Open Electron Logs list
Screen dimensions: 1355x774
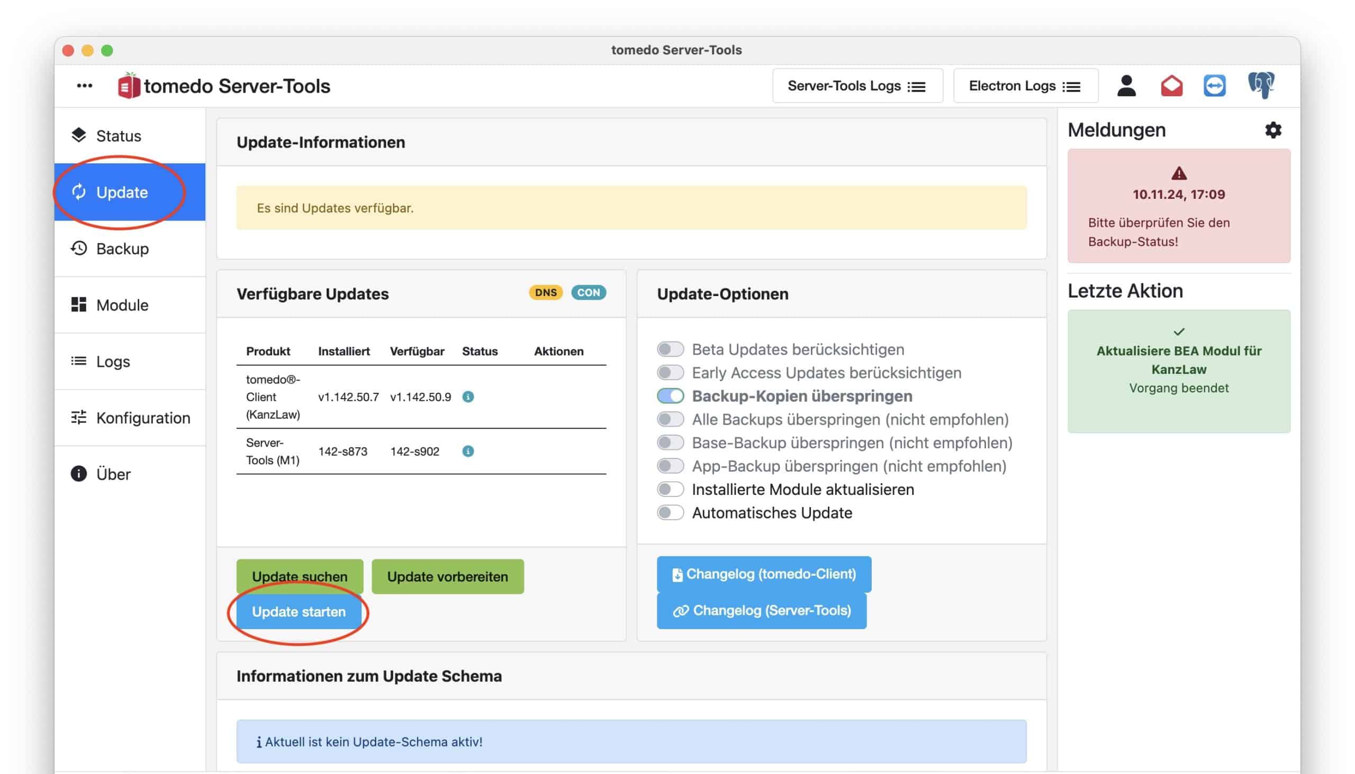tap(1025, 86)
